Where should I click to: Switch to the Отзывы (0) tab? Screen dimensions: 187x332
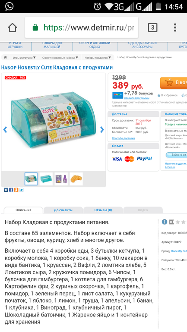[103, 210]
